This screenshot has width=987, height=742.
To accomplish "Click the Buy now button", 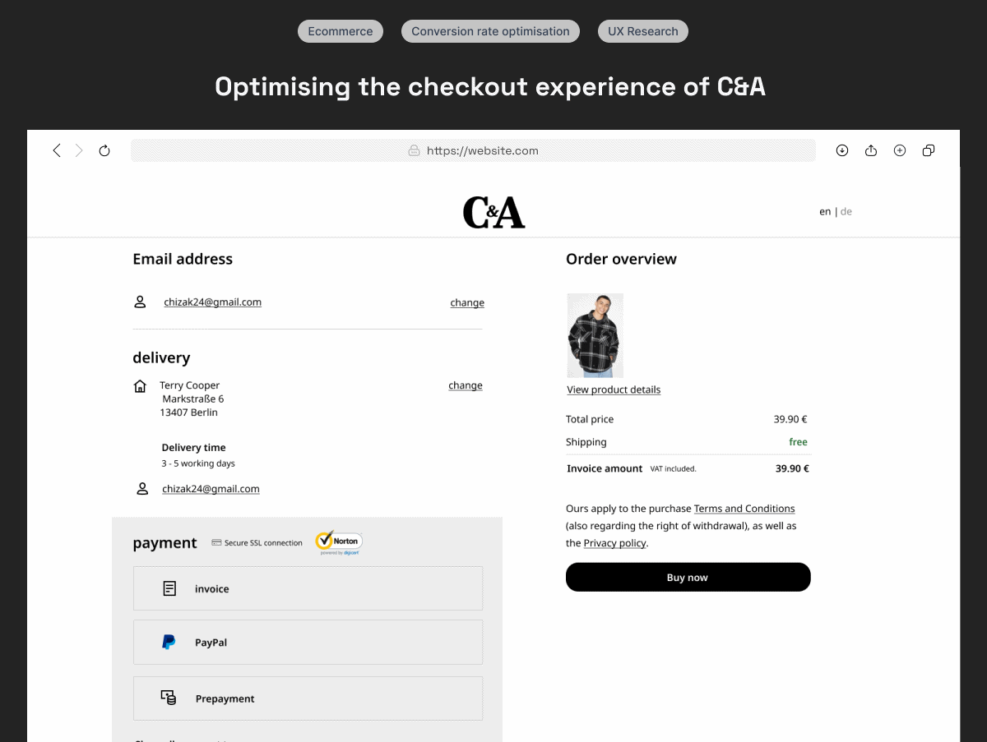I will (x=688, y=577).
